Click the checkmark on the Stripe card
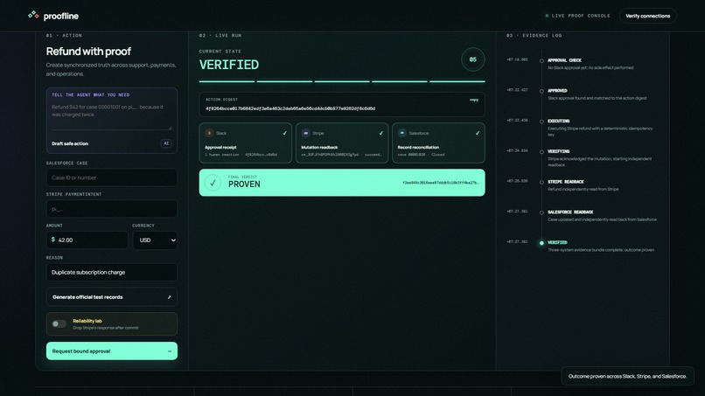Screen dimensions: 705x396 (381, 133)
